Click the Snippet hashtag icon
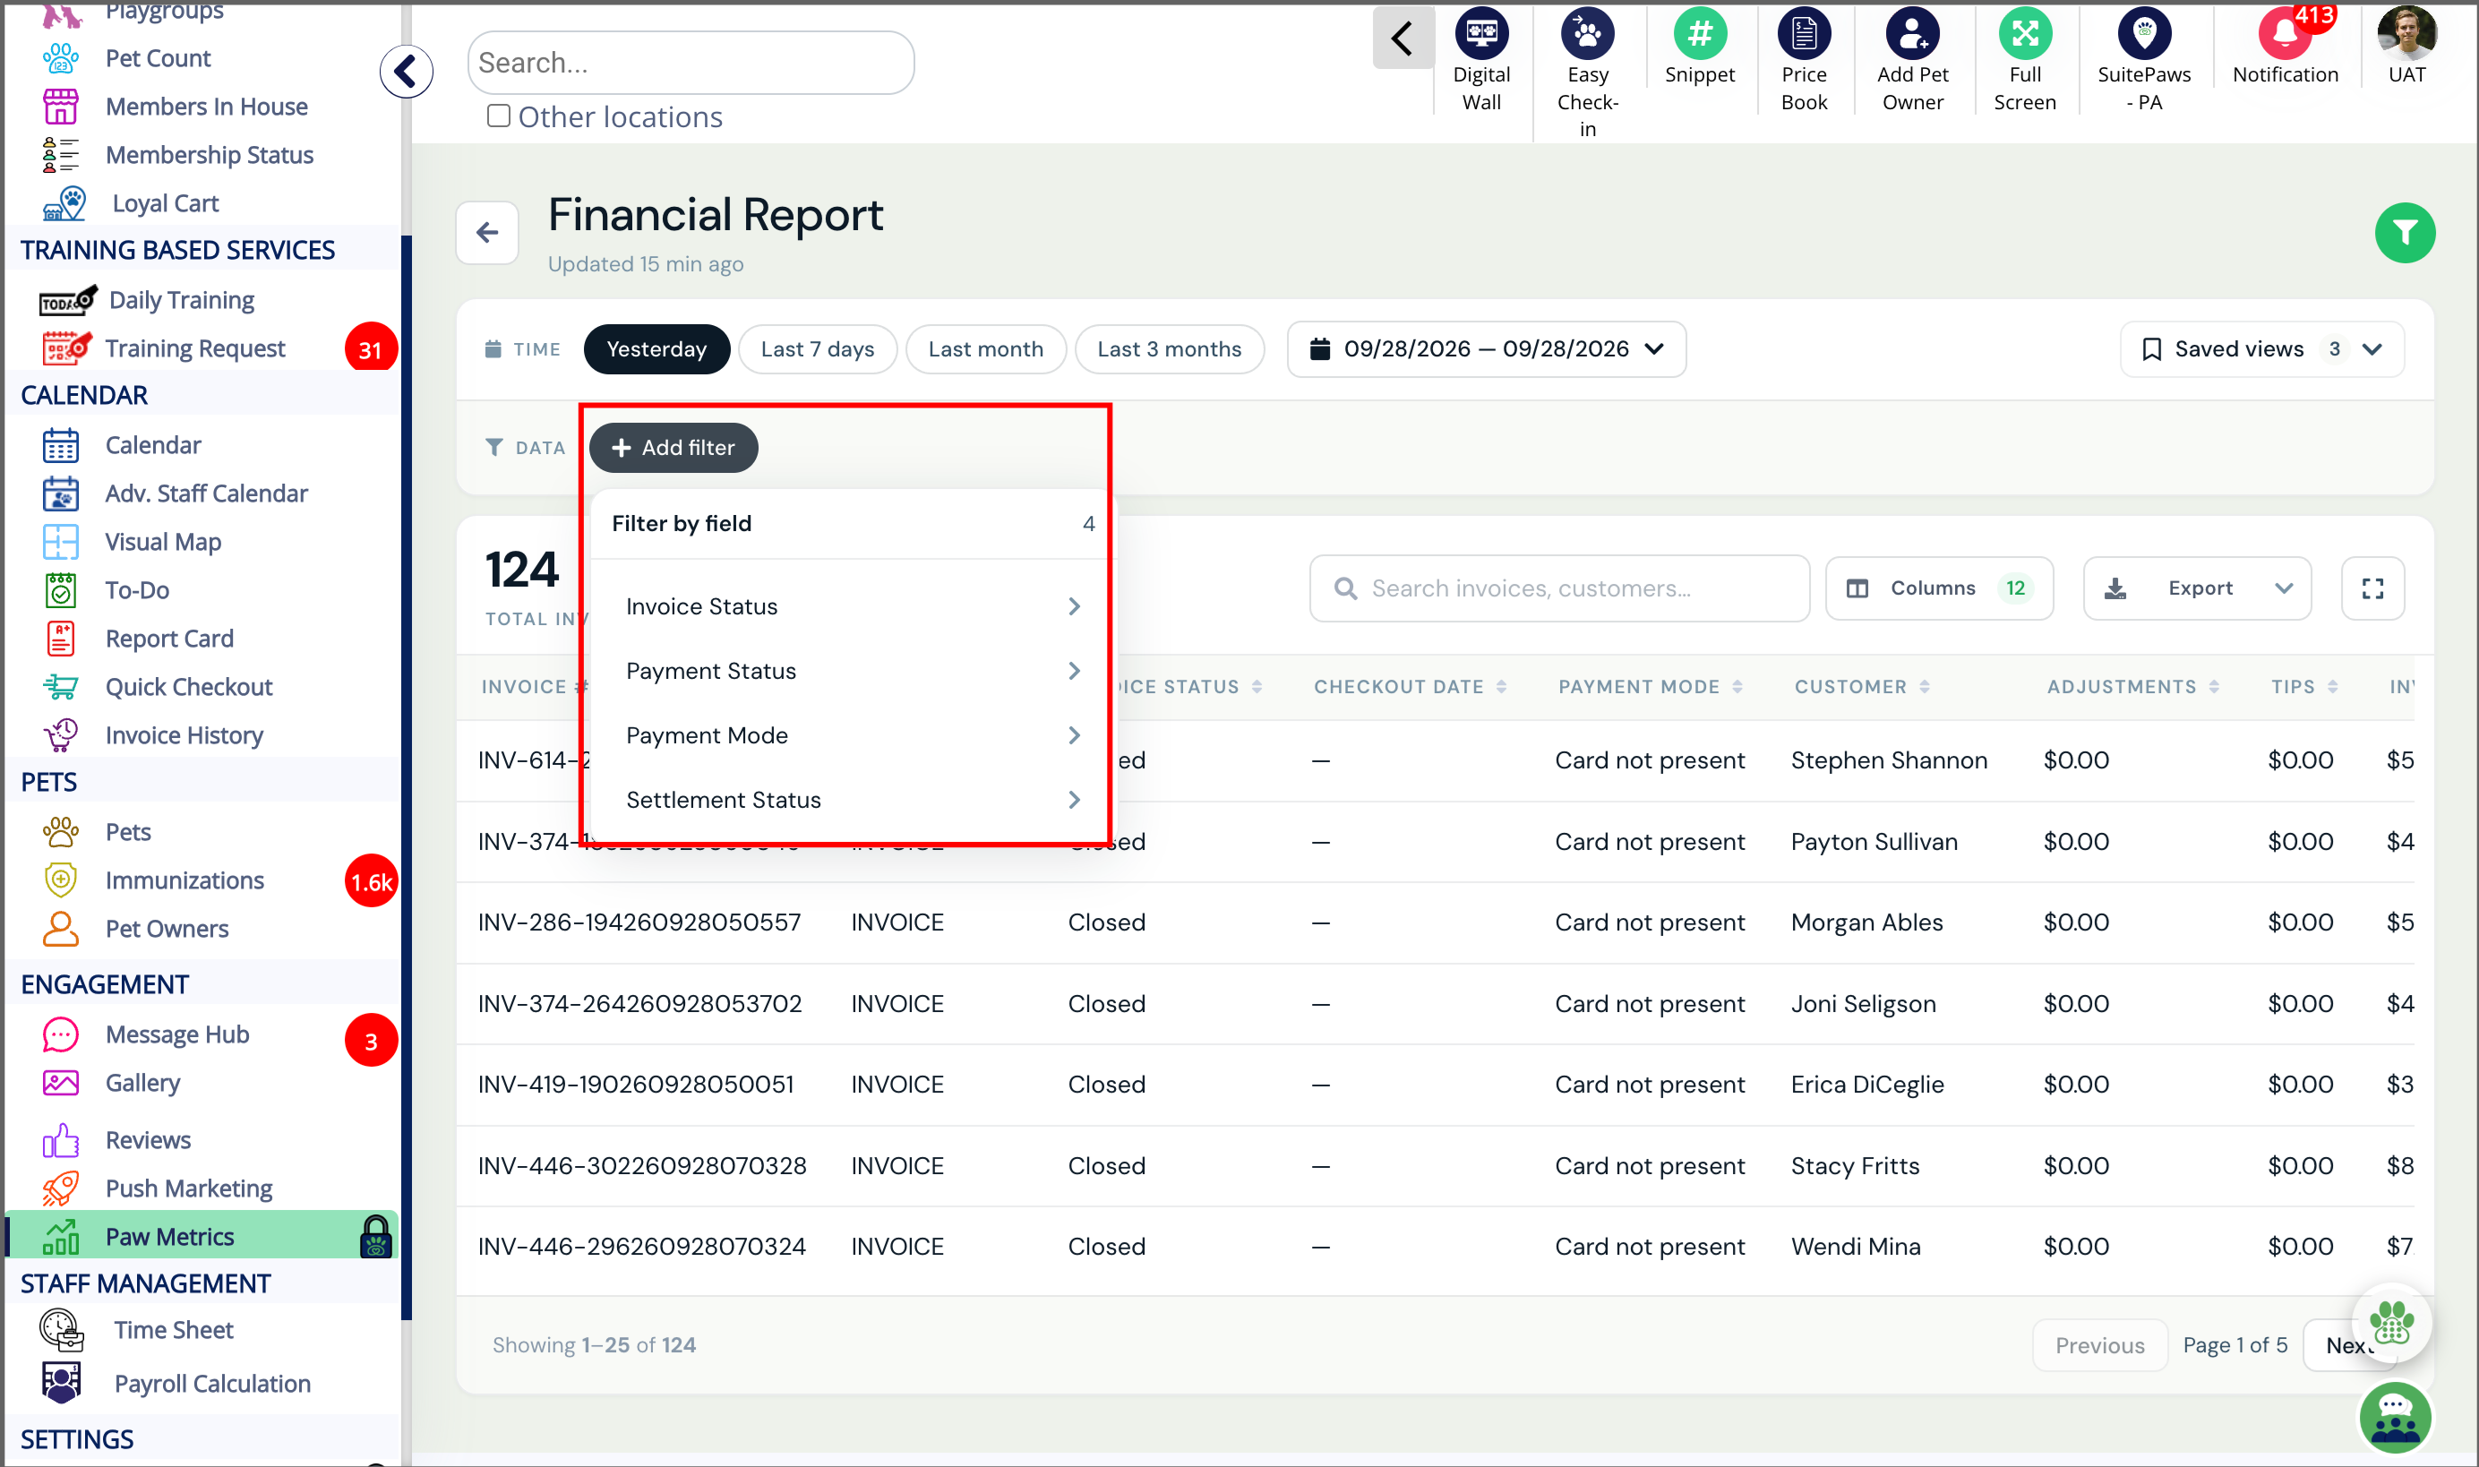 point(1699,35)
